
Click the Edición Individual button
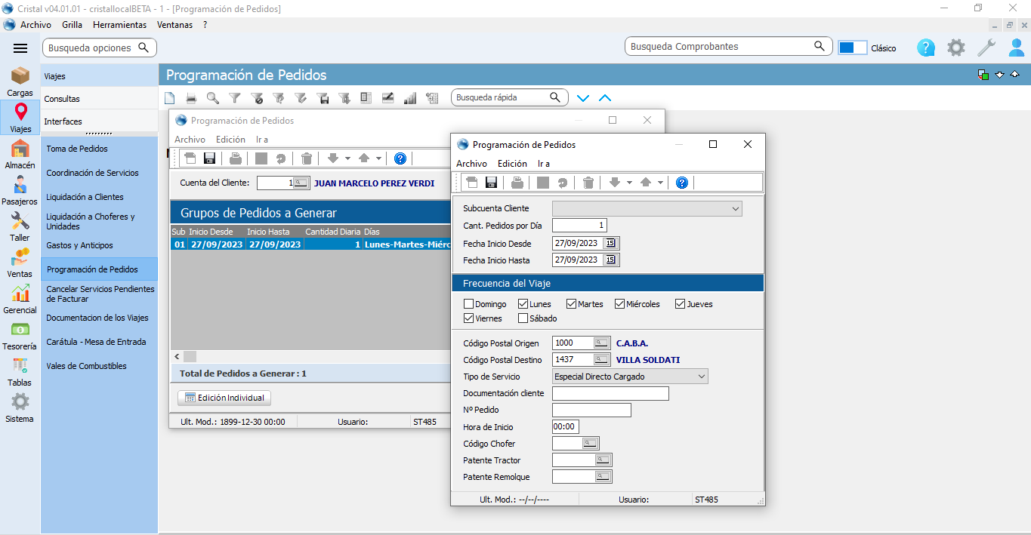(x=224, y=398)
